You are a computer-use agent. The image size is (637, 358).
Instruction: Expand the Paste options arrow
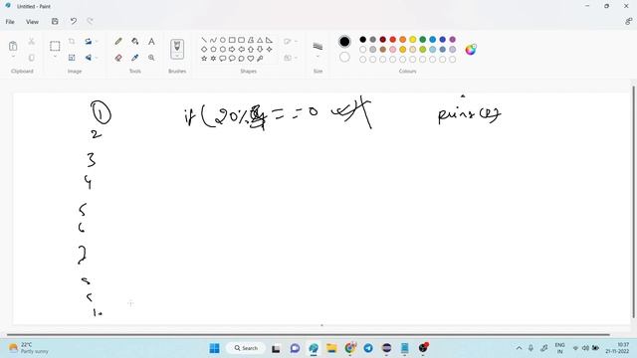pos(13,57)
